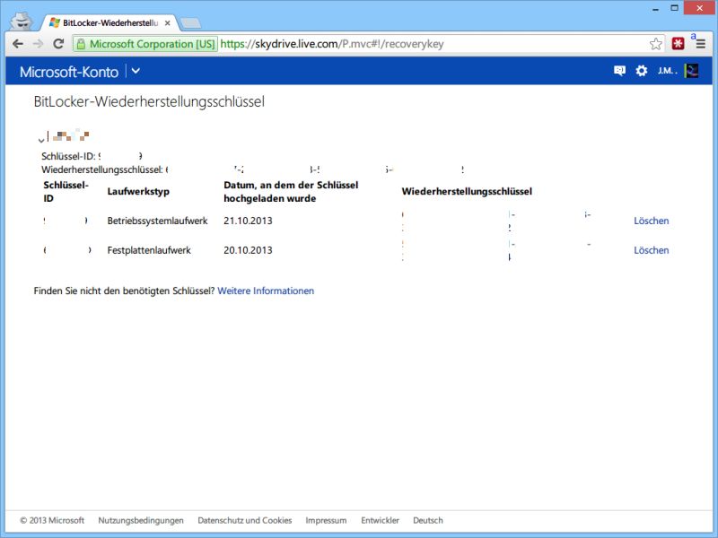The height and width of the screenshot is (538, 718).
Task: Click the BitLocker-Wiederherstellungsschlüssel page heading
Action: click(x=149, y=101)
